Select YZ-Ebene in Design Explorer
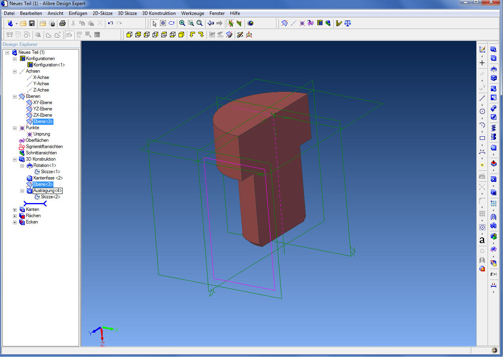503x357 pixels. 42,109
